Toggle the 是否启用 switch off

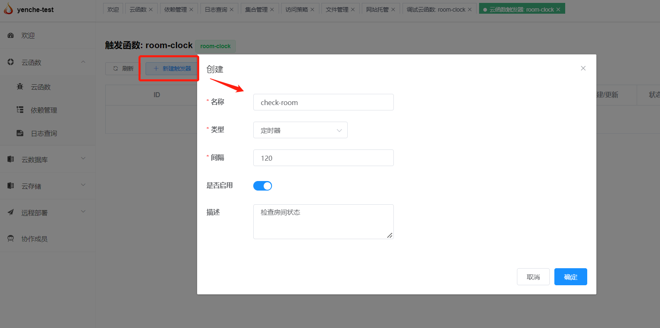pyautogui.click(x=262, y=186)
